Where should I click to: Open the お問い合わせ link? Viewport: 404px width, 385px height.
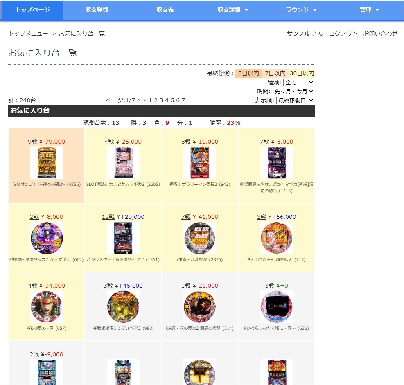point(380,34)
